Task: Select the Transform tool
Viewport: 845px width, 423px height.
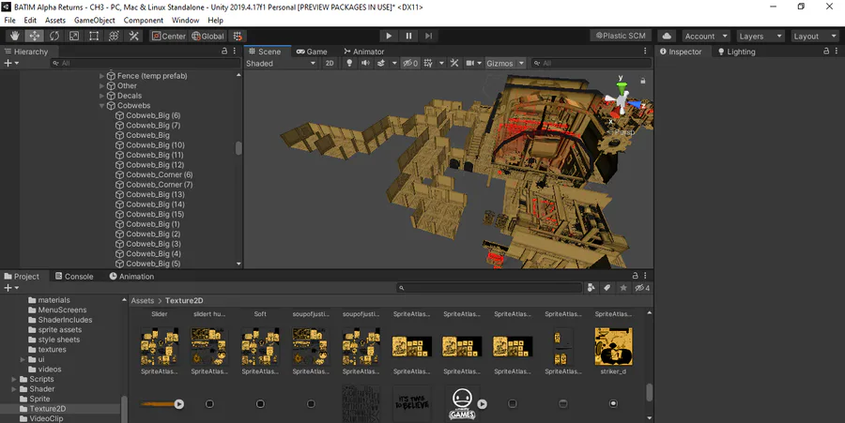Action: coord(114,36)
